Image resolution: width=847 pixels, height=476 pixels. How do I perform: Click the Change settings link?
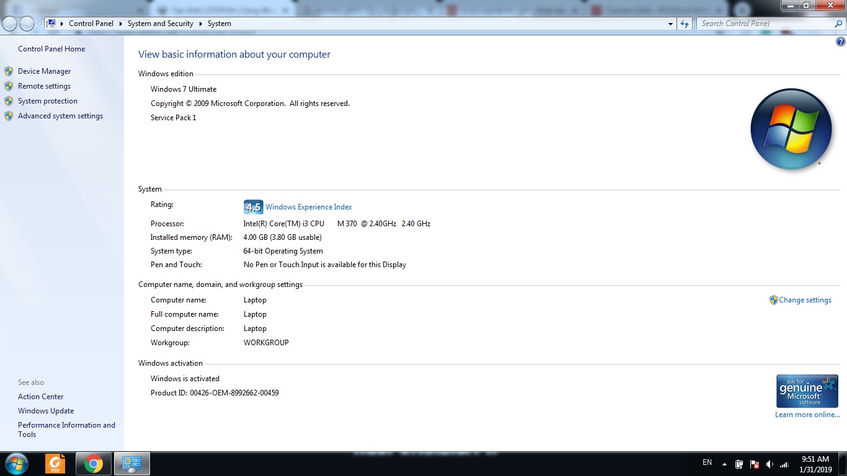click(x=805, y=300)
